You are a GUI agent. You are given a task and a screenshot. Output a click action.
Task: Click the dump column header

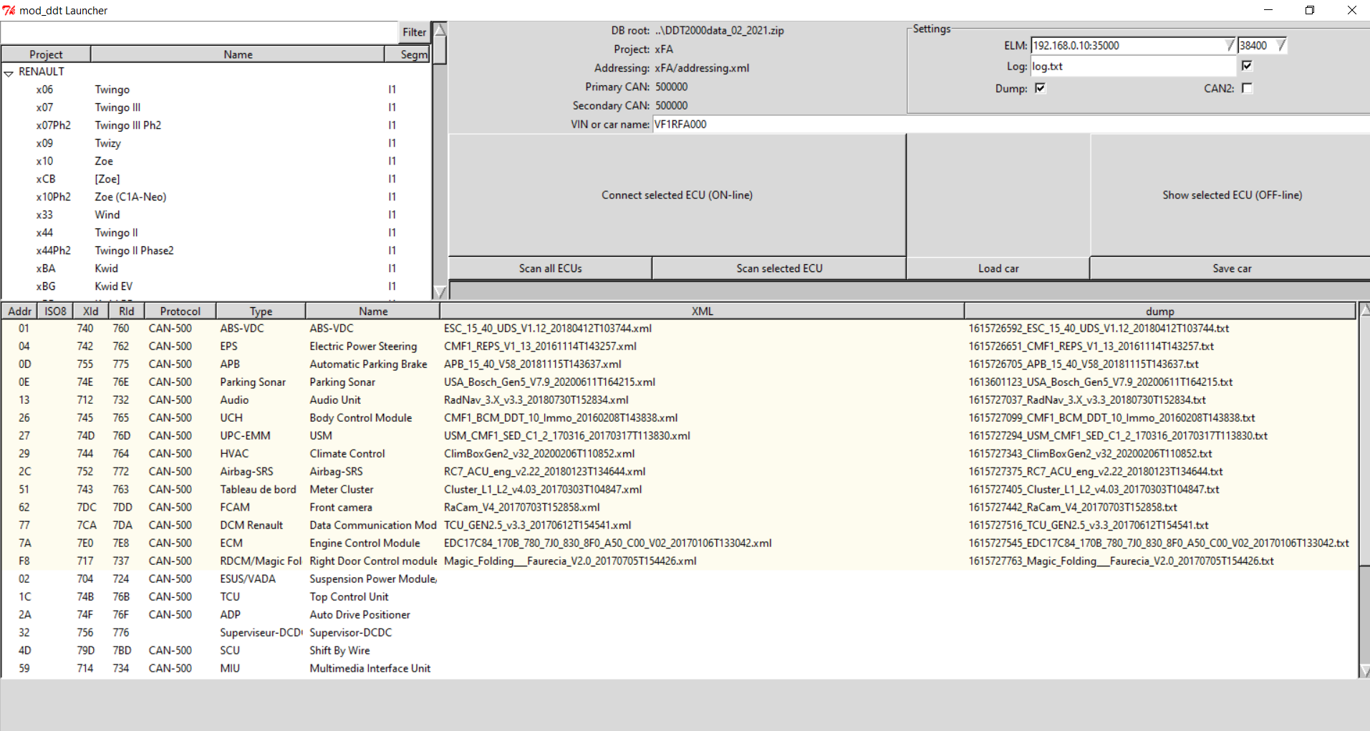coord(1159,311)
